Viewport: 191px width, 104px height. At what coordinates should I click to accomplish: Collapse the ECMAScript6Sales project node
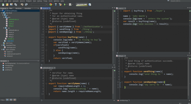(x=1, y=11)
